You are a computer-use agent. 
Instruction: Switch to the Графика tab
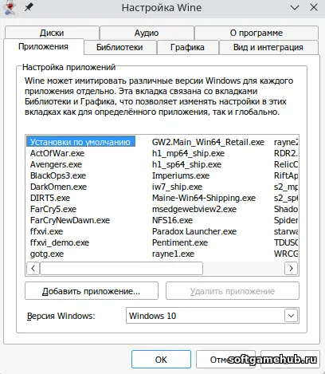pyautogui.click(x=187, y=47)
